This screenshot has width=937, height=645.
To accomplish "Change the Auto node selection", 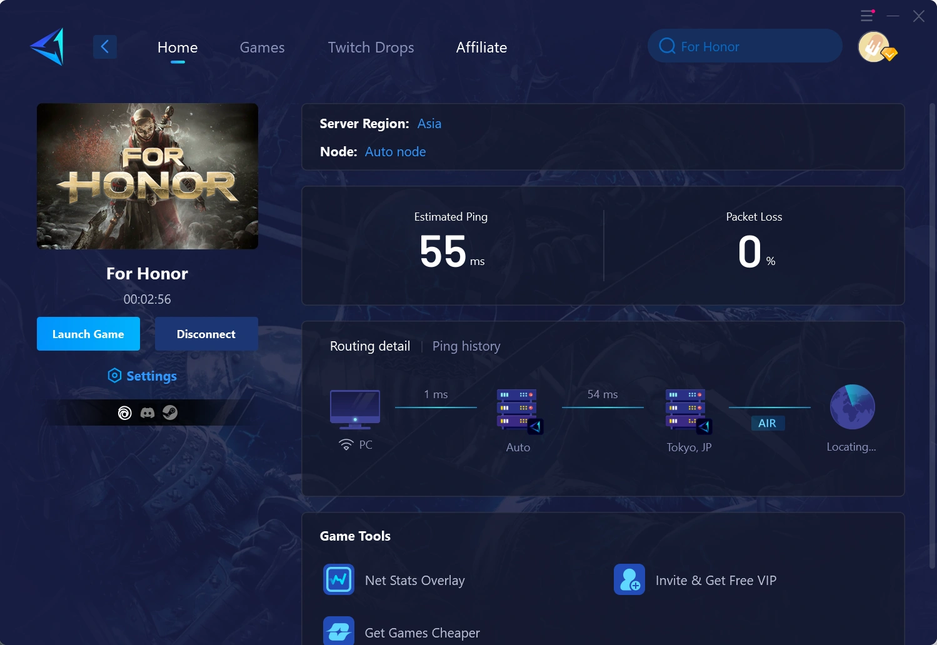I will pyautogui.click(x=396, y=152).
